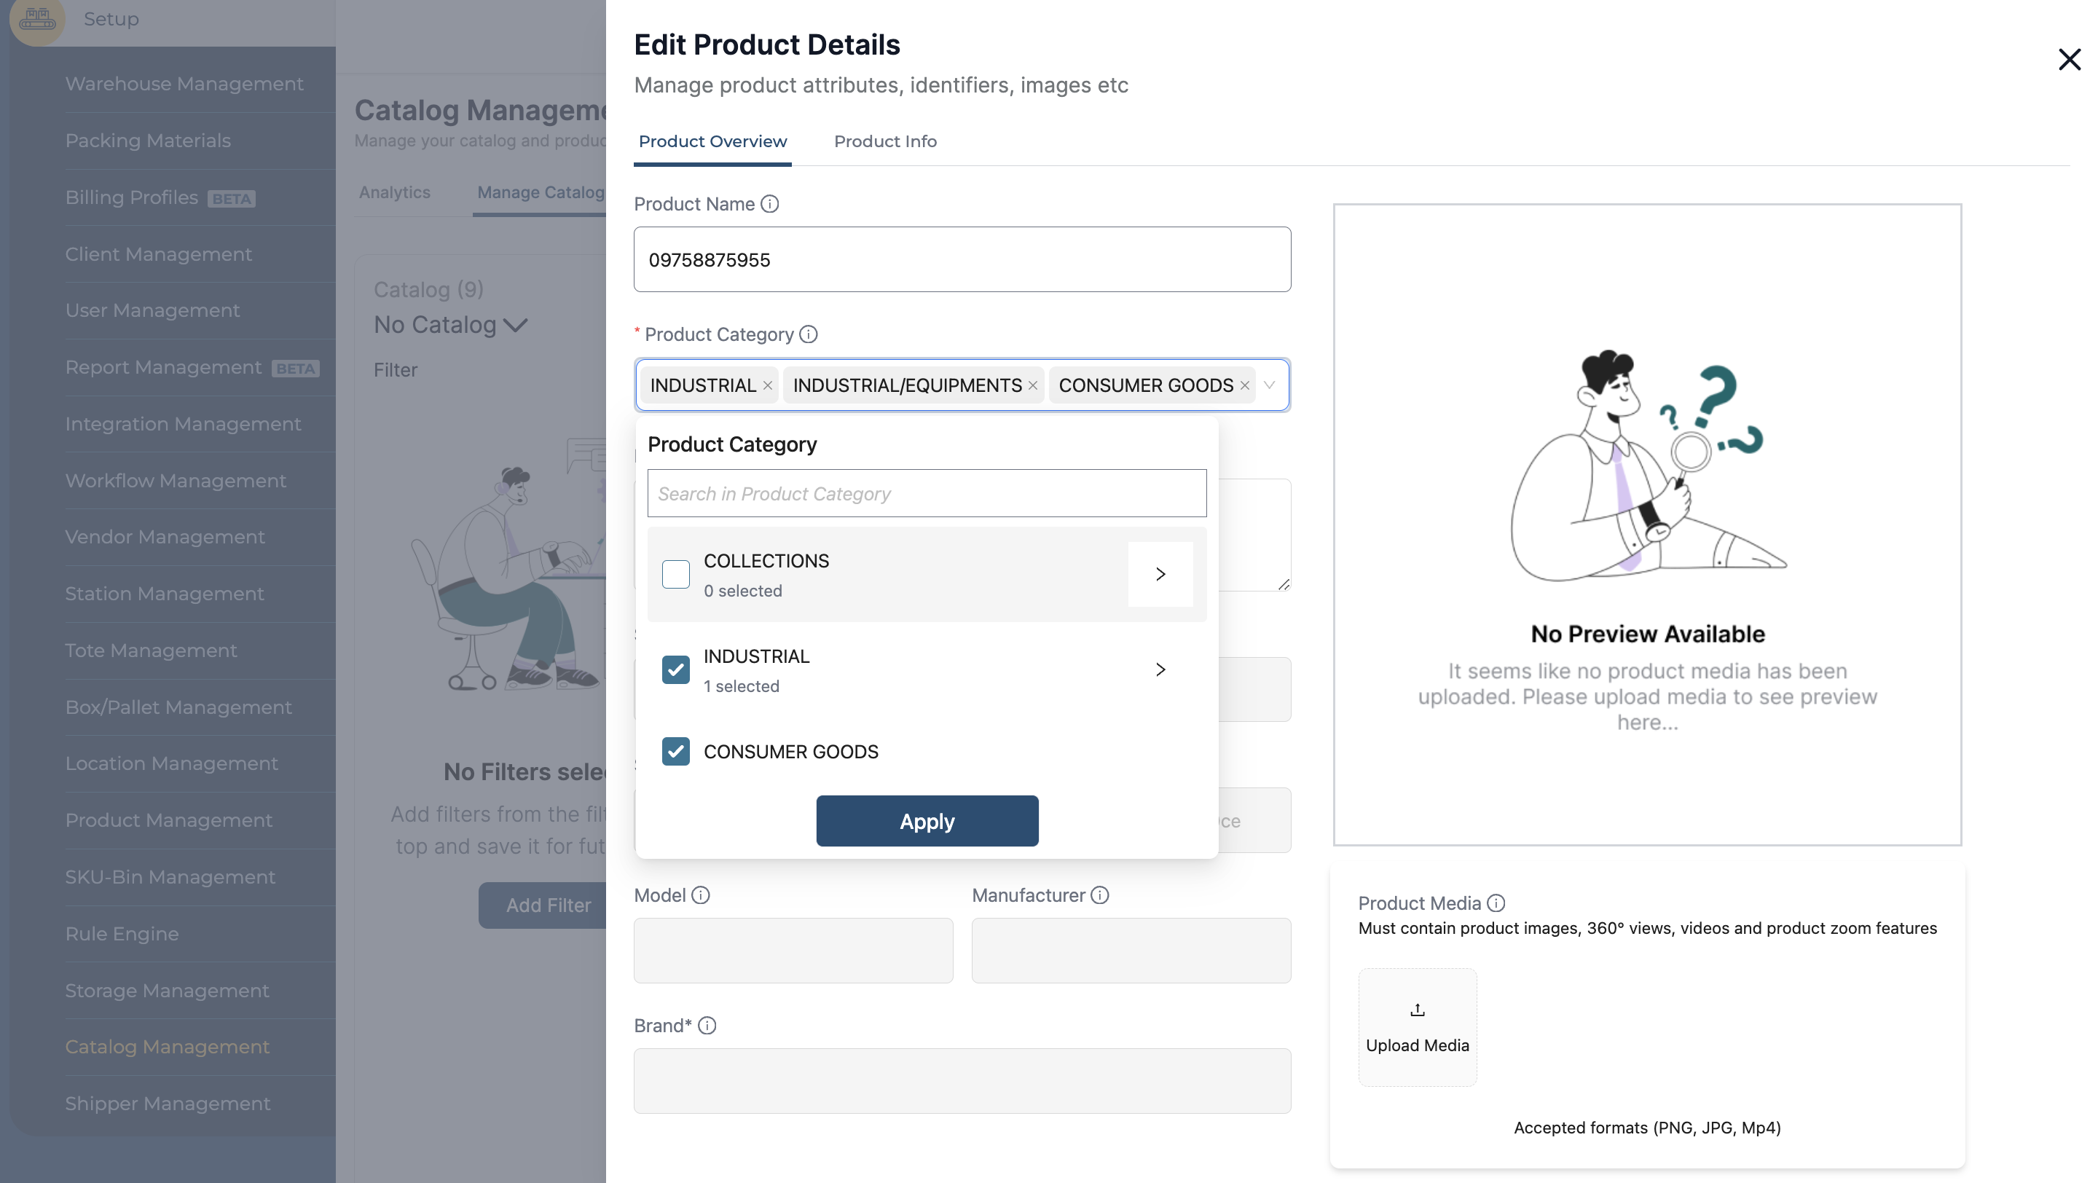Click the Upload Media icon tile
The image size is (2098, 1183).
click(x=1417, y=1026)
